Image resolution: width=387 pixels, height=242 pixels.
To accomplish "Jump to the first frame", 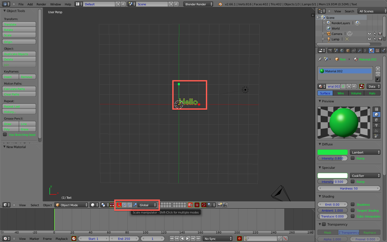I will (171, 239).
